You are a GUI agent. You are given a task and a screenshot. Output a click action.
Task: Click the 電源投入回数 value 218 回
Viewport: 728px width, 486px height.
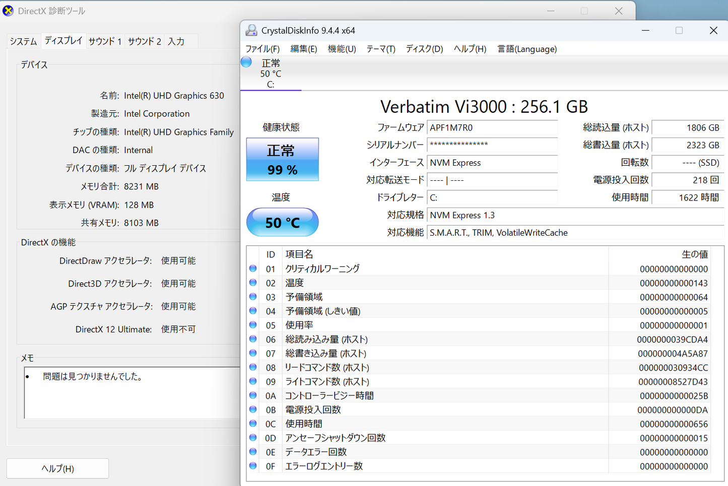click(688, 180)
